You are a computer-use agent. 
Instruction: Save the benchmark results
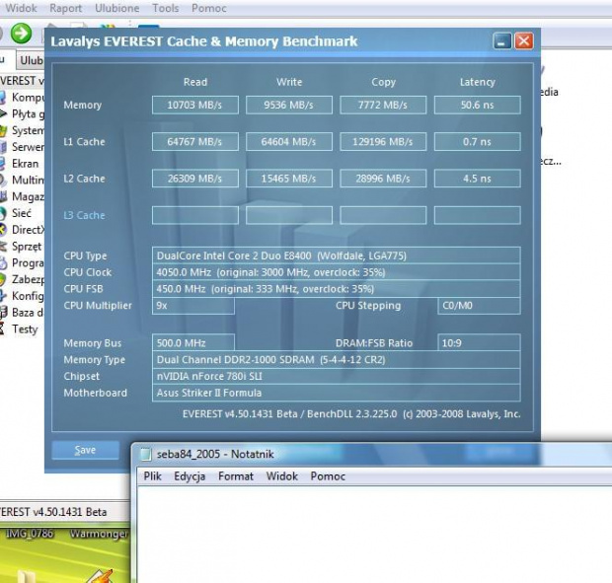(x=86, y=450)
